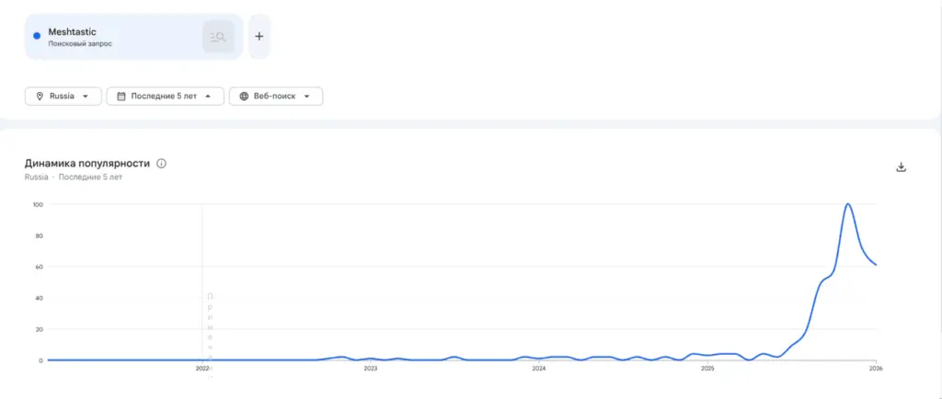The height and width of the screenshot is (399, 942).
Task: Click the 2025 label on the time axis
Action: 707,369
